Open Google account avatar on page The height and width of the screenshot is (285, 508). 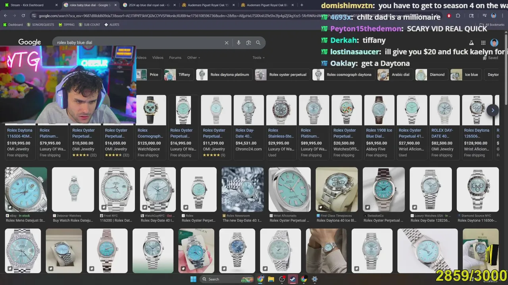[x=494, y=43]
